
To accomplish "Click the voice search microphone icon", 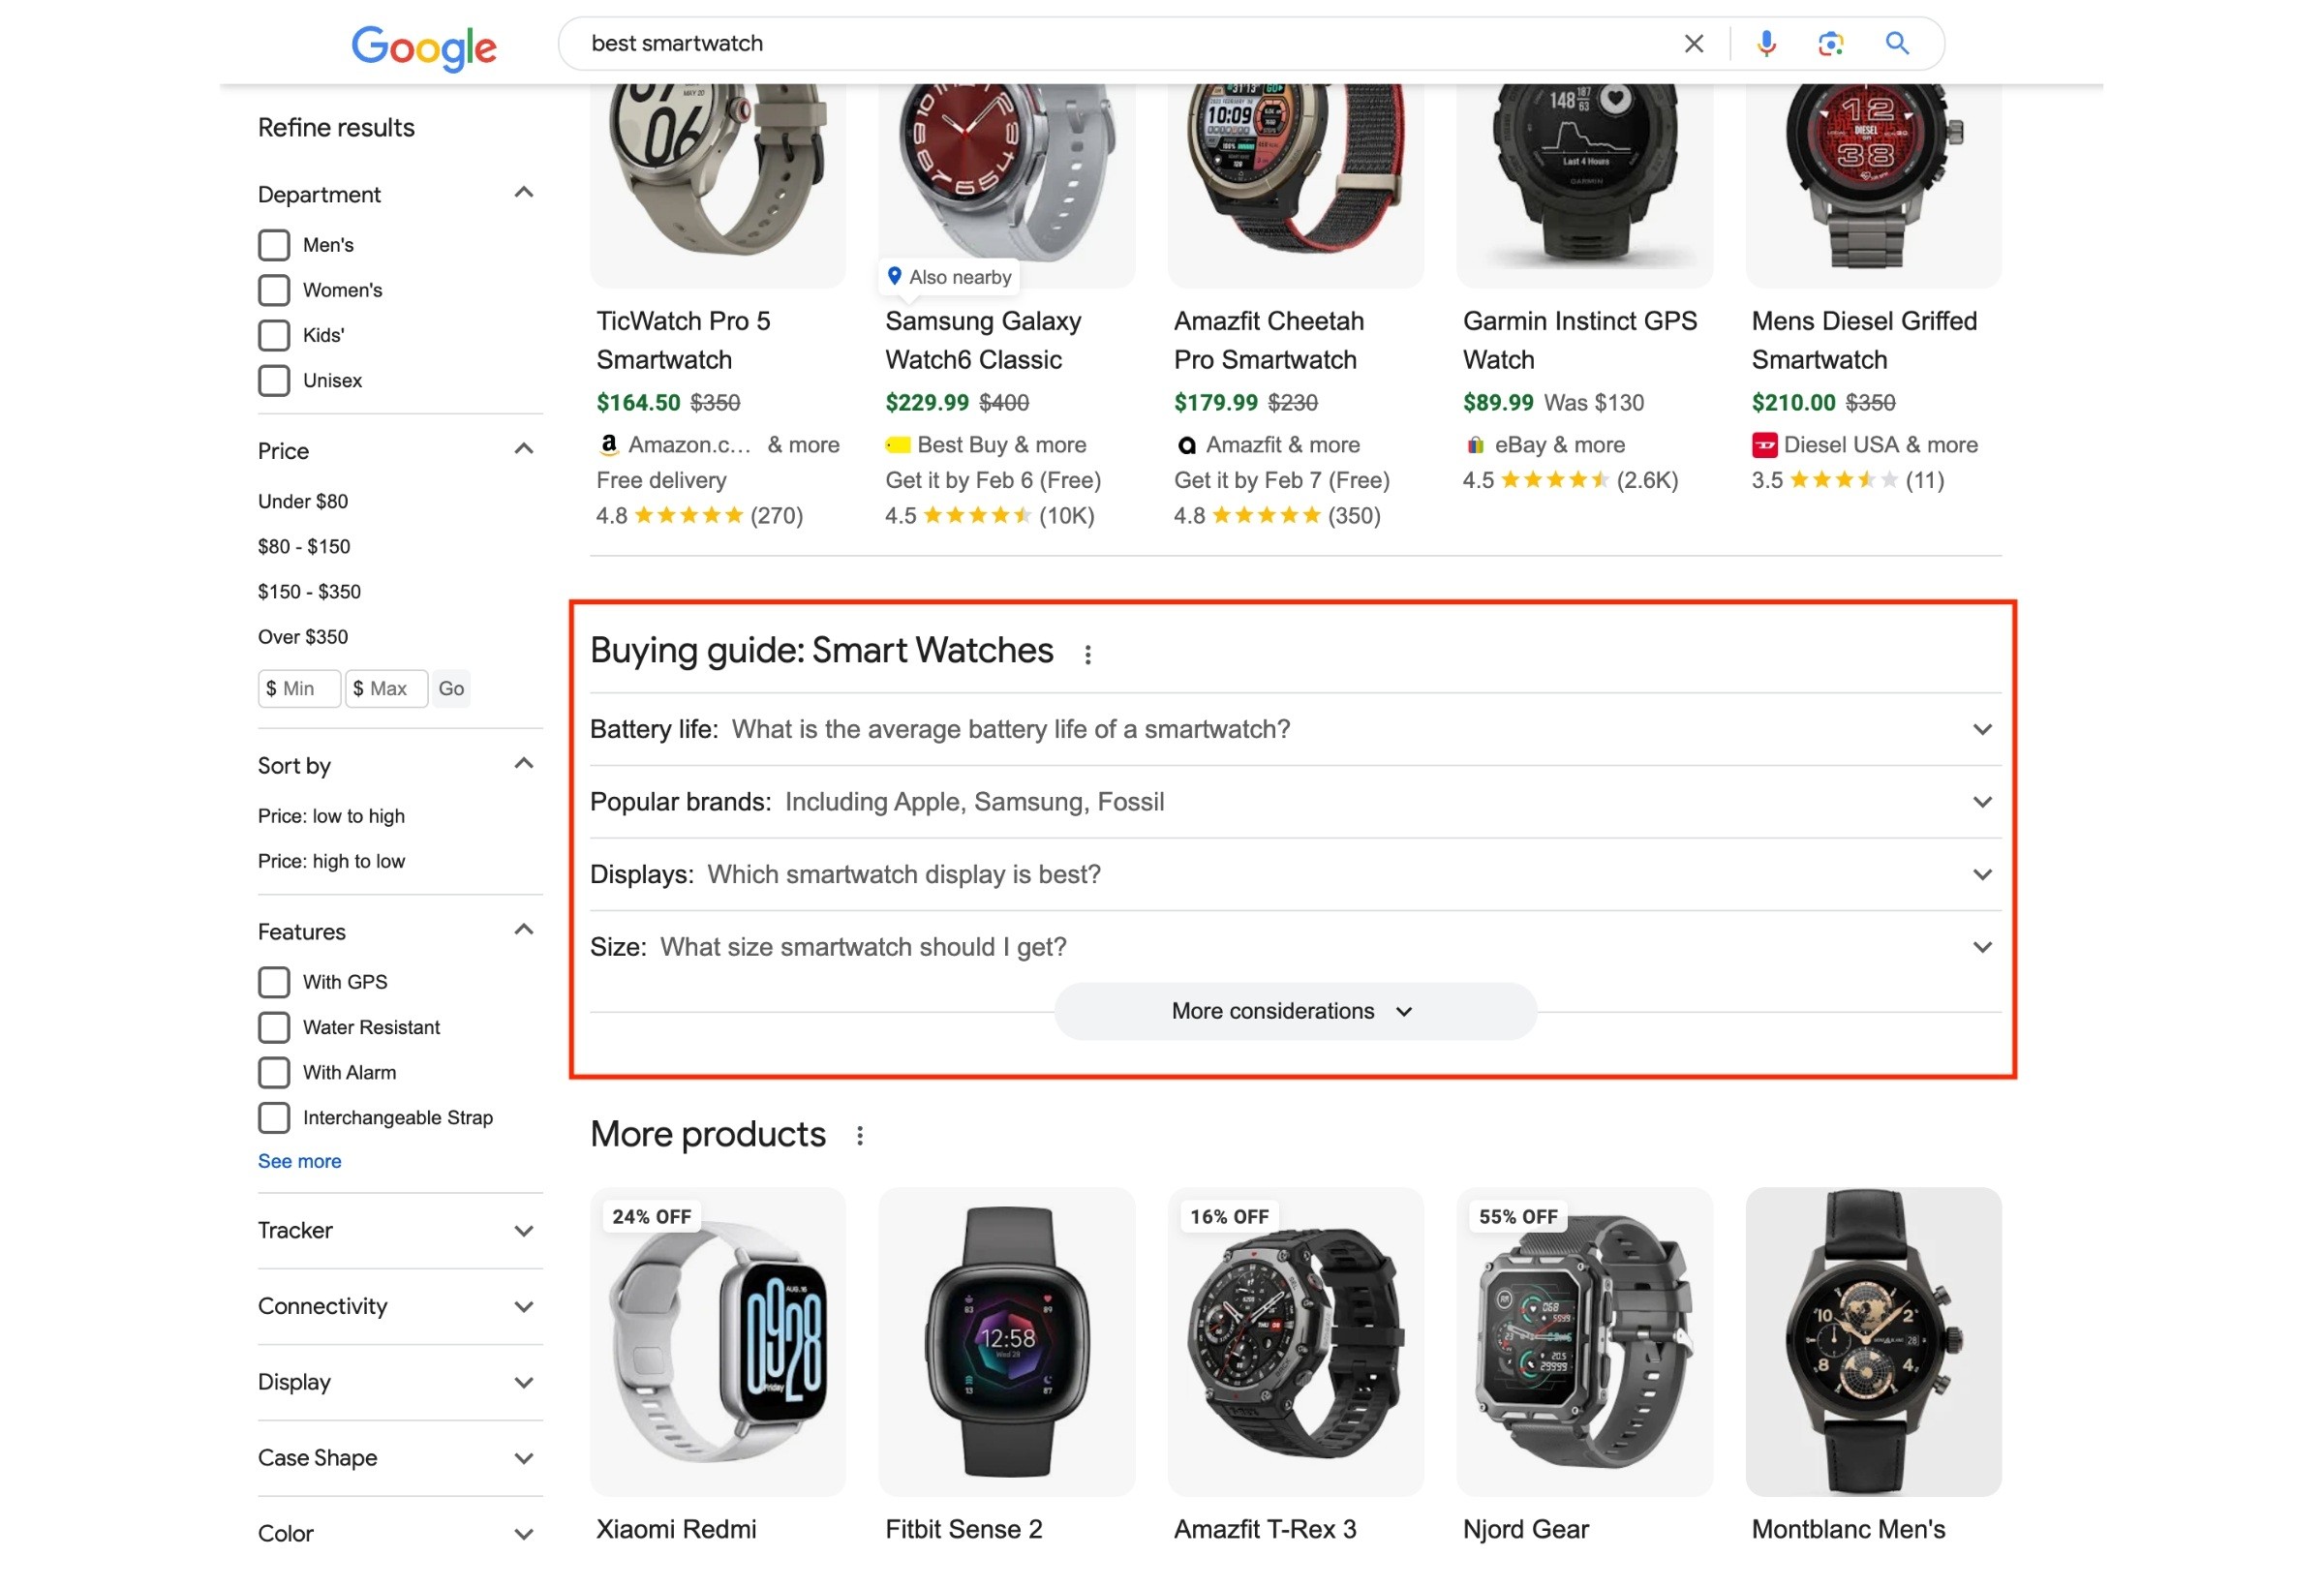I will tap(1766, 43).
